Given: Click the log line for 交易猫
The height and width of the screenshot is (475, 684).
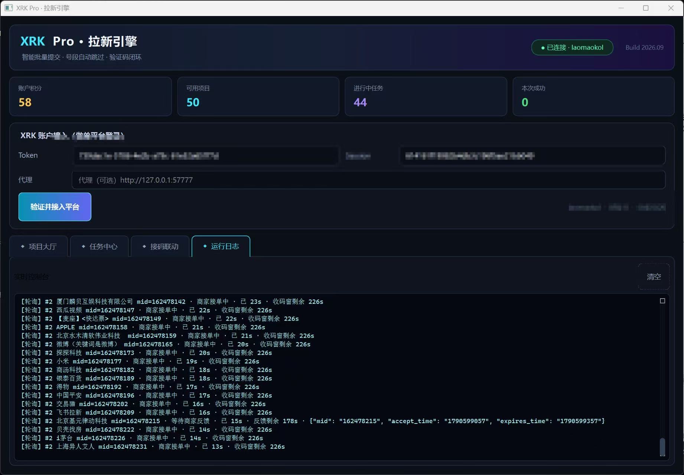Looking at the screenshot, I should 143,404.
